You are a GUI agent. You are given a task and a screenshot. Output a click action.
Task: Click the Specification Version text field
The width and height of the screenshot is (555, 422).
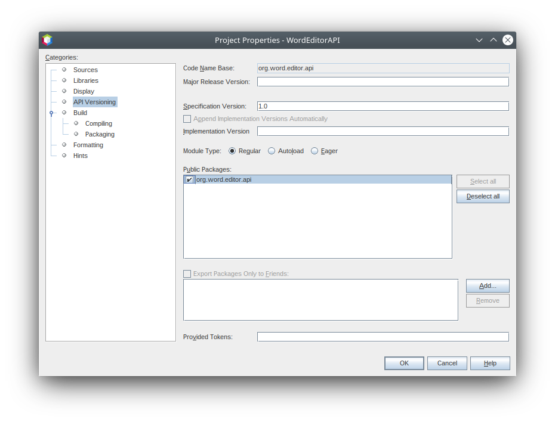click(383, 106)
